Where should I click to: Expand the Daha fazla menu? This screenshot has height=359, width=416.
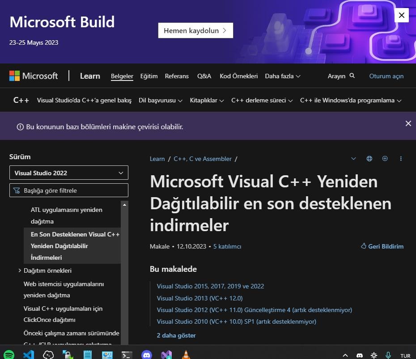[x=282, y=76]
